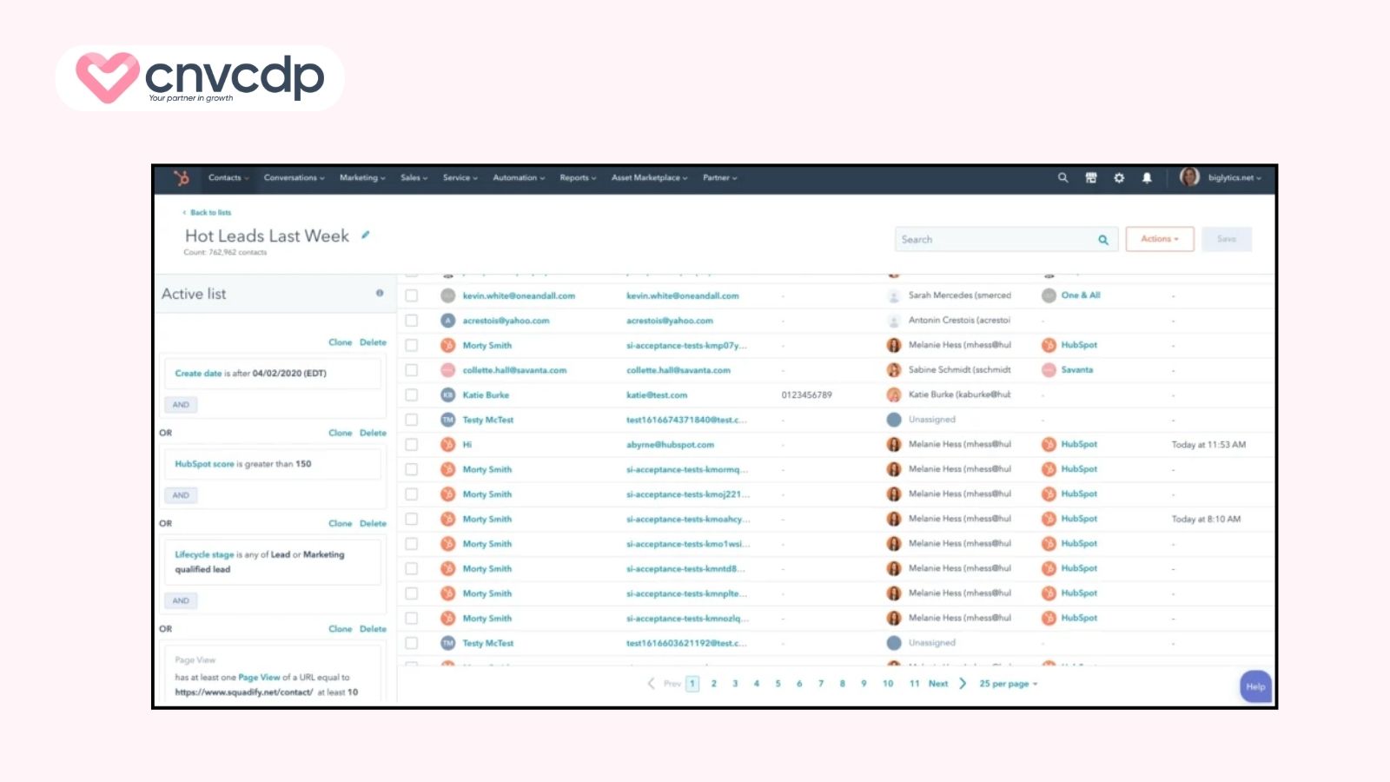Image resolution: width=1390 pixels, height=782 pixels.
Task: Open the Create date is after filter
Action: tap(273, 374)
